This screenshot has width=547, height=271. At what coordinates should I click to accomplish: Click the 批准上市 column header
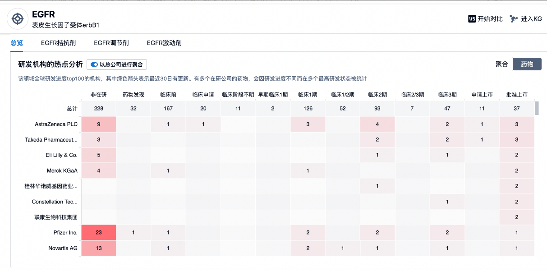coord(517,95)
